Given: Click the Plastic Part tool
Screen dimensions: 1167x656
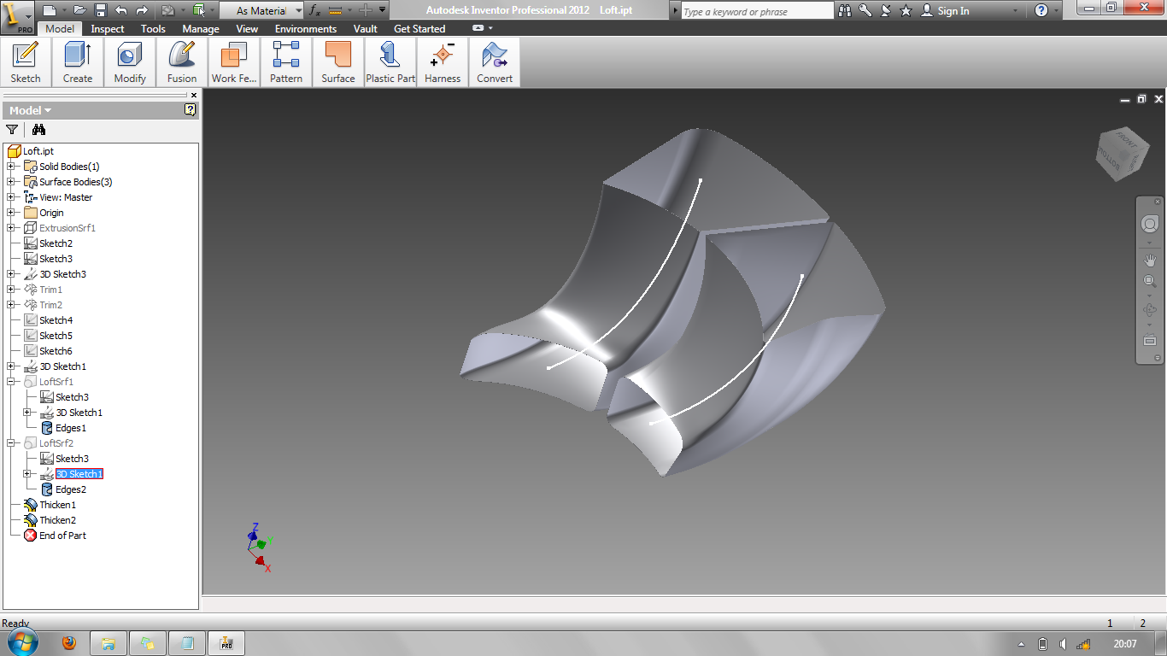Looking at the screenshot, I should click(x=390, y=56).
